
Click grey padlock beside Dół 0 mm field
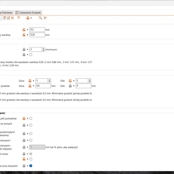pyautogui.click(x=70, y=86)
